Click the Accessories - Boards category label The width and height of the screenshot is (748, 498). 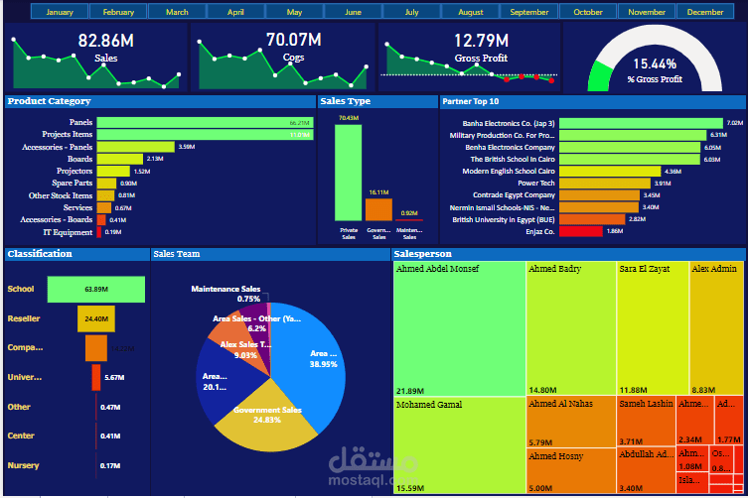(57, 219)
